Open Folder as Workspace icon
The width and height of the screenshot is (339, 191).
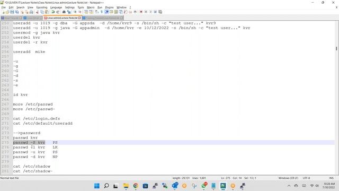pyautogui.click(x=130, y=12)
